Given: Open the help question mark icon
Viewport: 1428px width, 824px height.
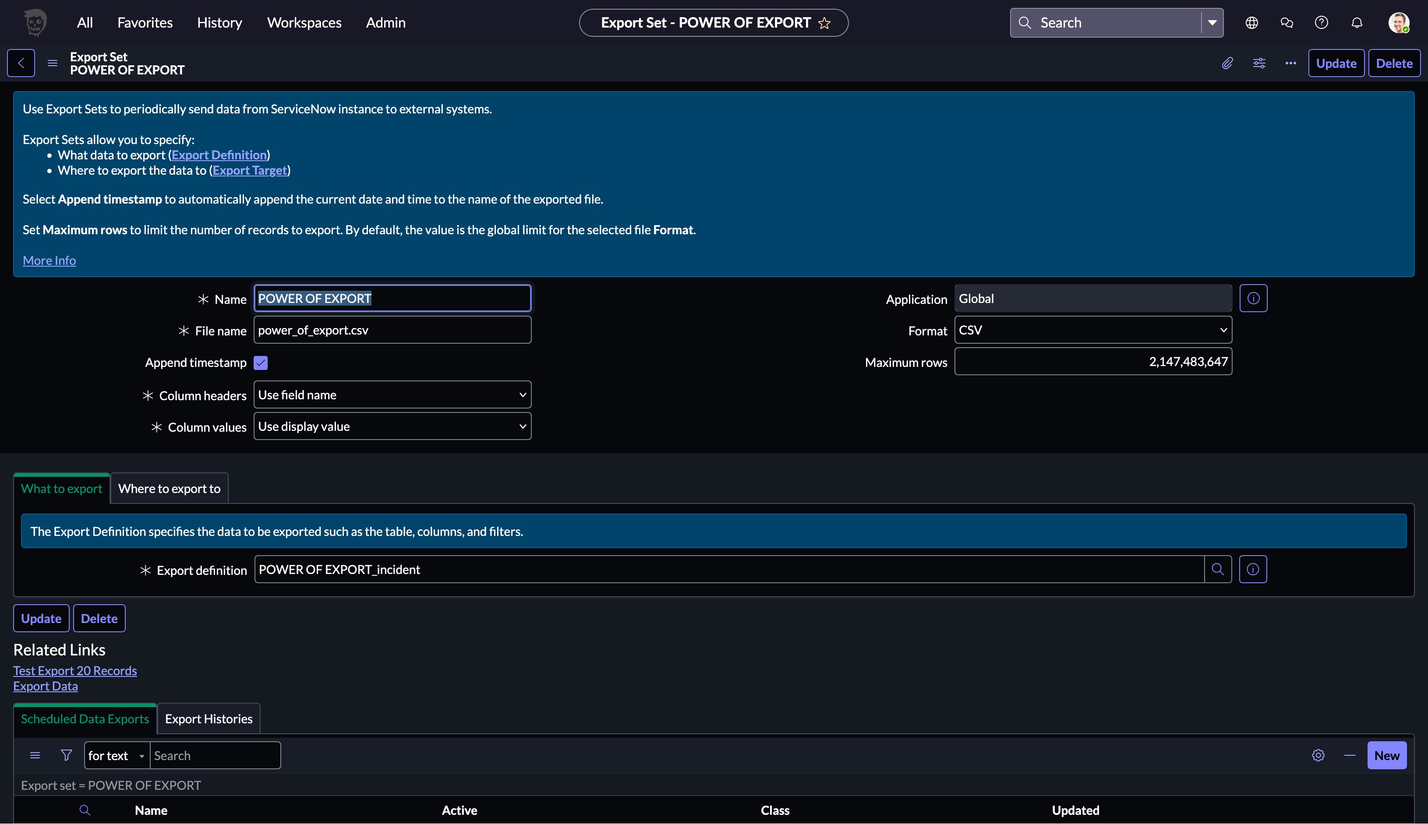Looking at the screenshot, I should click(1321, 23).
